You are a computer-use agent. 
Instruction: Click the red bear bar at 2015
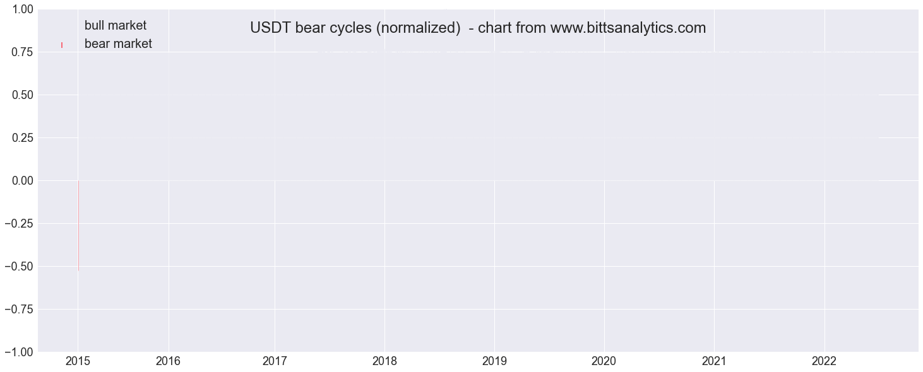[x=78, y=226]
